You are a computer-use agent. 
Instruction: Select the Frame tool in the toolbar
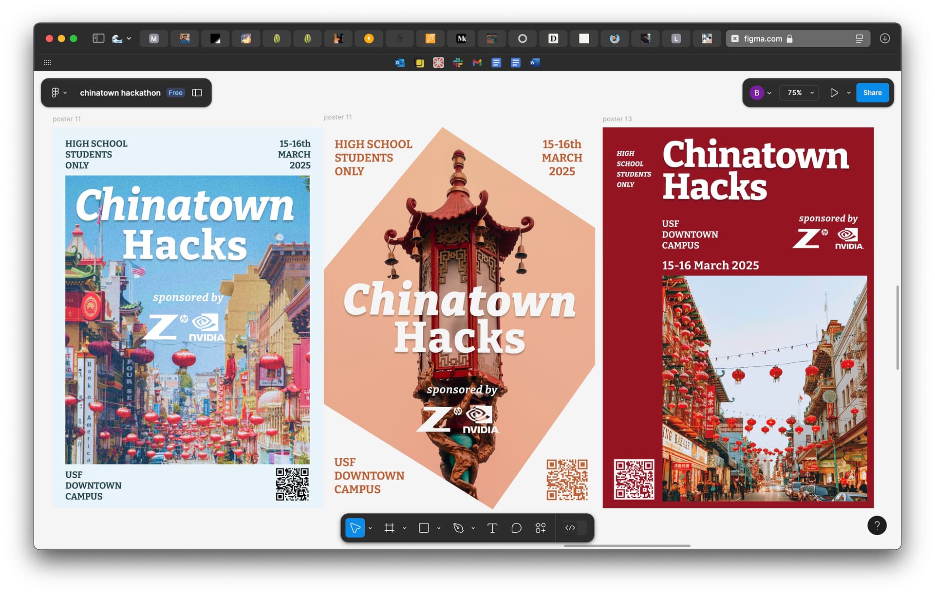[389, 528]
